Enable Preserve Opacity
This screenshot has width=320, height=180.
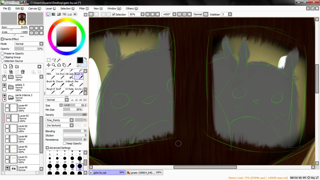pyautogui.click(x=2, y=53)
